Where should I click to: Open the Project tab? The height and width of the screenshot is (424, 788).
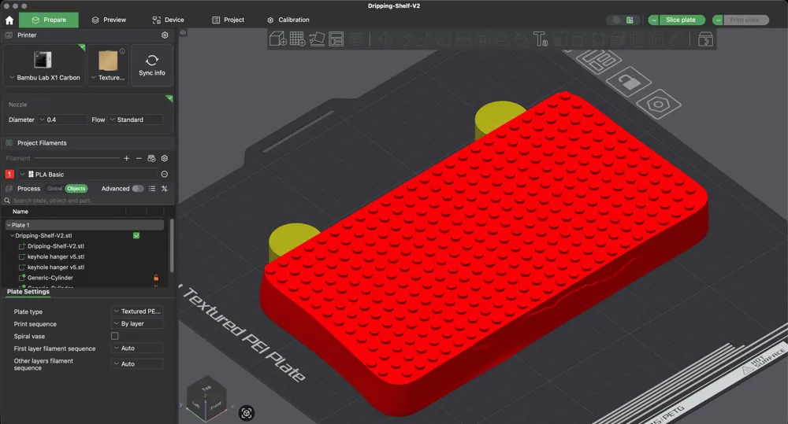pos(229,20)
